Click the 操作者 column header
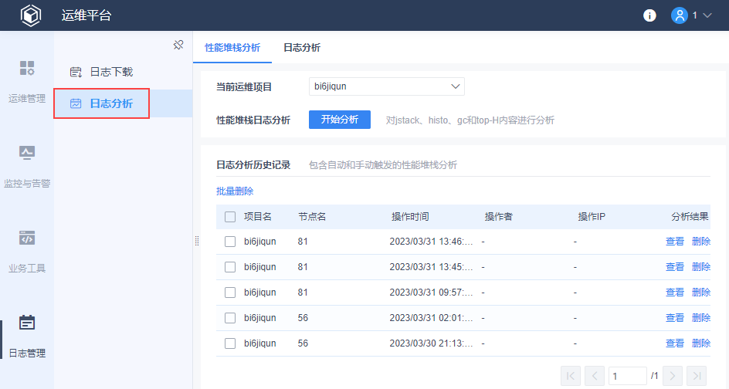Image resolution: width=729 pixels, height=389 pixels. 498,217
